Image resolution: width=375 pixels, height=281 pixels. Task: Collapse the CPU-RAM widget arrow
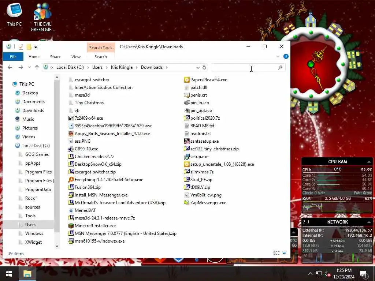point(369,162)
